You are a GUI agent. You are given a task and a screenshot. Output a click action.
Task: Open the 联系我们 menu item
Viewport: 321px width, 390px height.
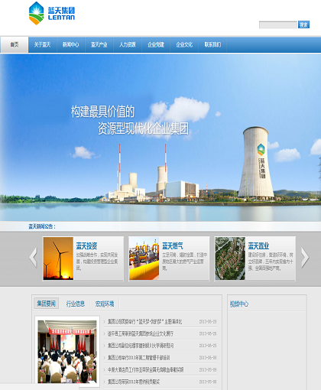tap(212, 45)
